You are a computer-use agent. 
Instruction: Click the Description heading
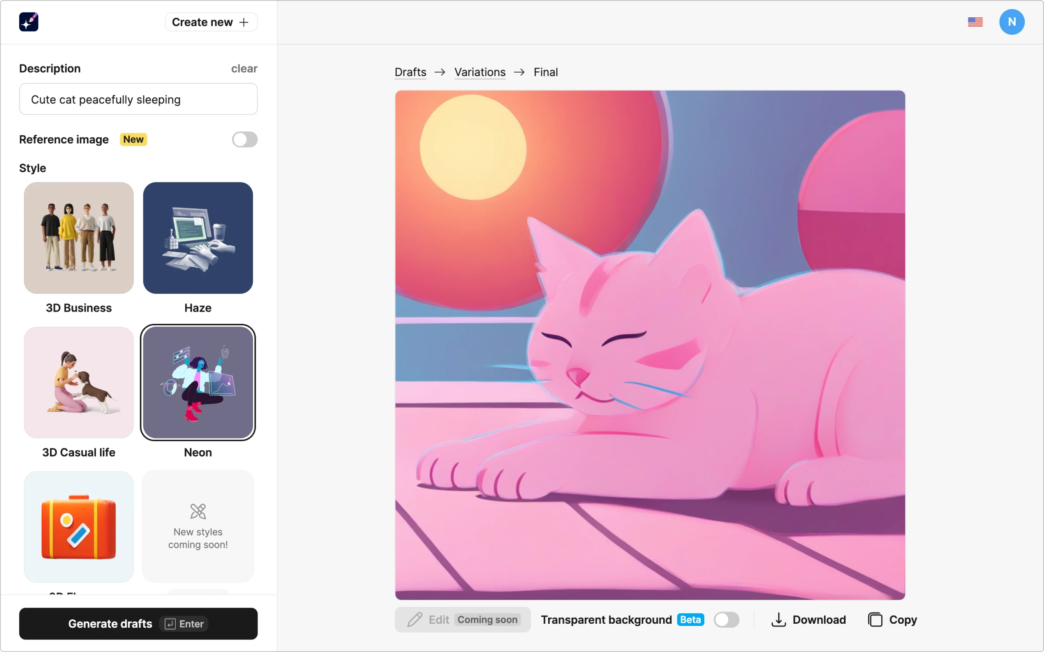coord(50,69)
